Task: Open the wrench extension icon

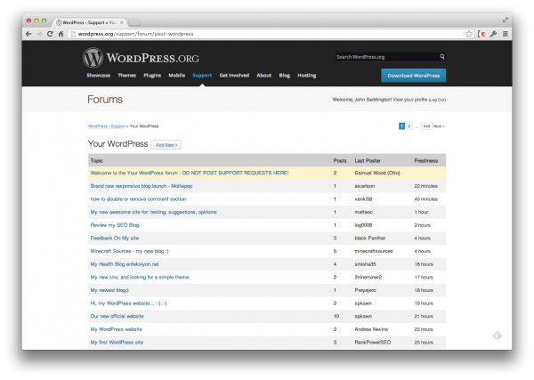Action: tap(493, 34)
